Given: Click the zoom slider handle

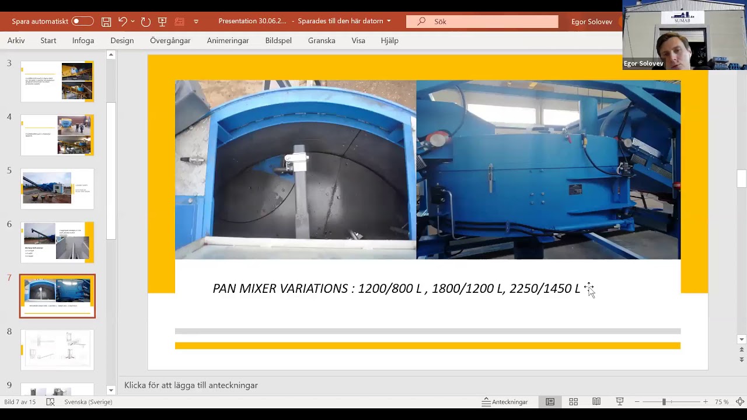Looking at the screenshot, I should (x=664, y=402).
